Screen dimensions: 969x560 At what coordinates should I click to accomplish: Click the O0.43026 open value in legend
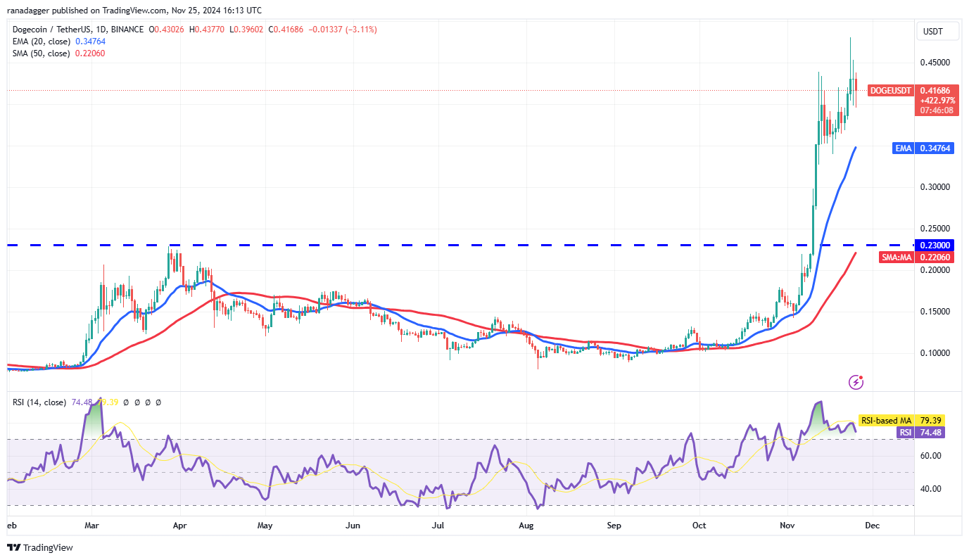[165, 30]
